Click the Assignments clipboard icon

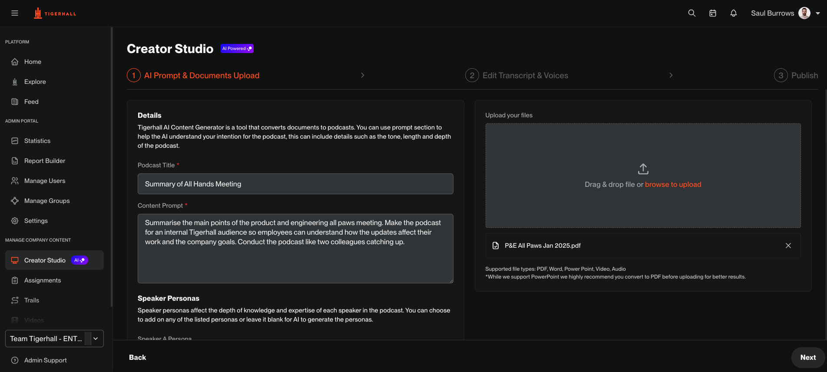point(15,280)
